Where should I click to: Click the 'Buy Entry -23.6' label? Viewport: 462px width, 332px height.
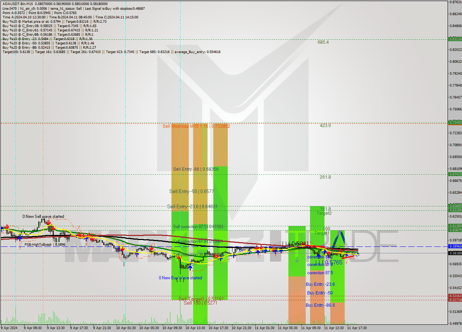(x=321, y=284)
